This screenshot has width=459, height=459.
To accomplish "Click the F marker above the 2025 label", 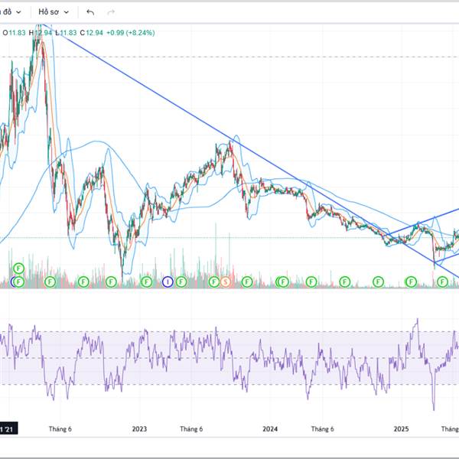I will (x=411, y=282).
